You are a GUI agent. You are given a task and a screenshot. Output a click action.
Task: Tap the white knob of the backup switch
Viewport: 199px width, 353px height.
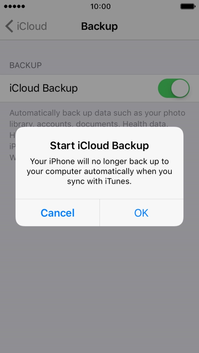(x=180, y=88)
